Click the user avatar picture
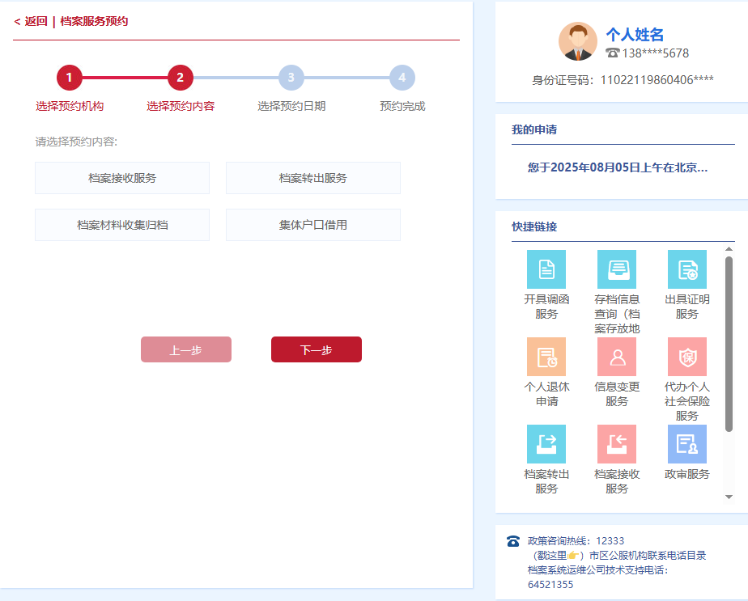 (x=578, y=41)
